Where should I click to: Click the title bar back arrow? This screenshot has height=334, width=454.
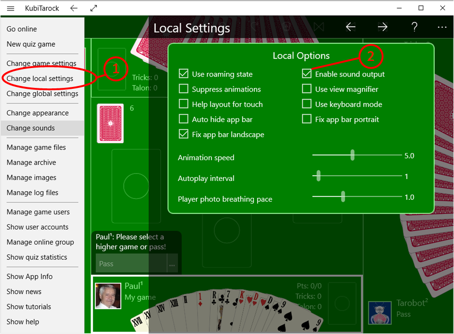pos(73,8)
